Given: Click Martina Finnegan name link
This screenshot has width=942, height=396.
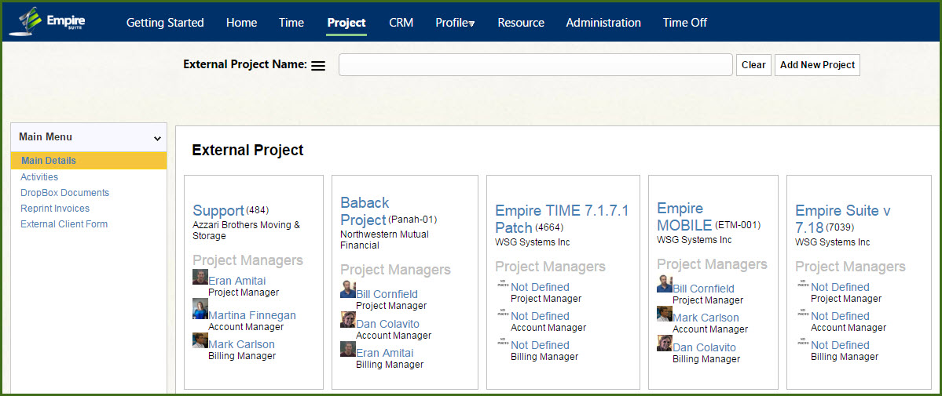Looking at the screenshot, I should pos(251,315).
